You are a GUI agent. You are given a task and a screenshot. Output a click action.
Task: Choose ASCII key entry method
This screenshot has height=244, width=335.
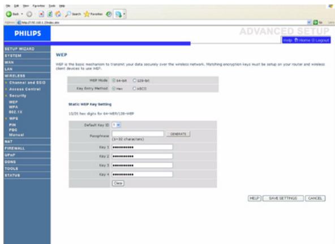coord(134,88)
